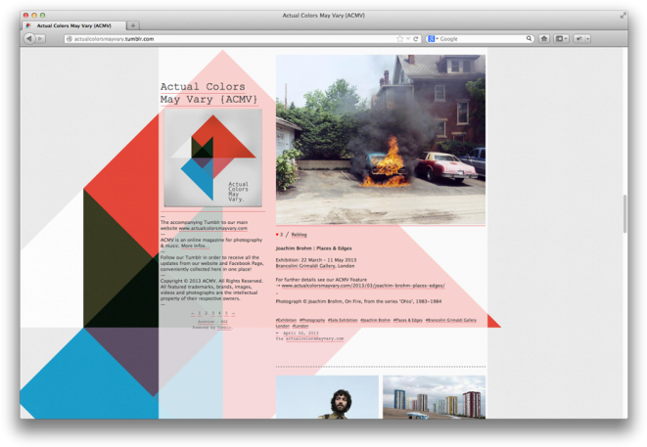Go to browser home page icon

click(544, 38)
